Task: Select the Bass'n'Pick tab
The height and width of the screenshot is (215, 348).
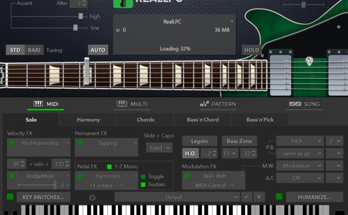Action: (260, 119)
